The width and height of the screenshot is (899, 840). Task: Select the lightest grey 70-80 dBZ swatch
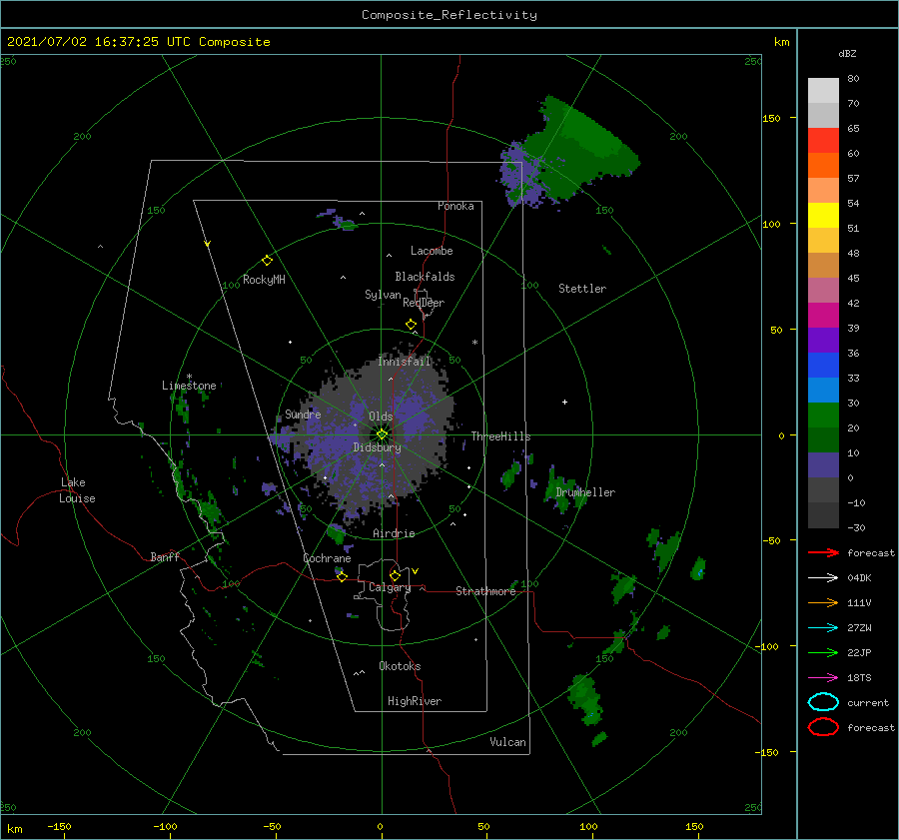[823, 90]
